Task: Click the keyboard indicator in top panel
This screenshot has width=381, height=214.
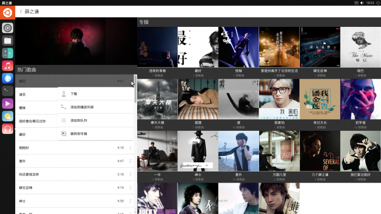Action: pyautogui.click(x=356, y=3)
